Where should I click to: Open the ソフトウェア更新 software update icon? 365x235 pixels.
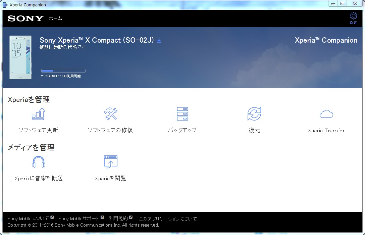click(x=38, y=114)
